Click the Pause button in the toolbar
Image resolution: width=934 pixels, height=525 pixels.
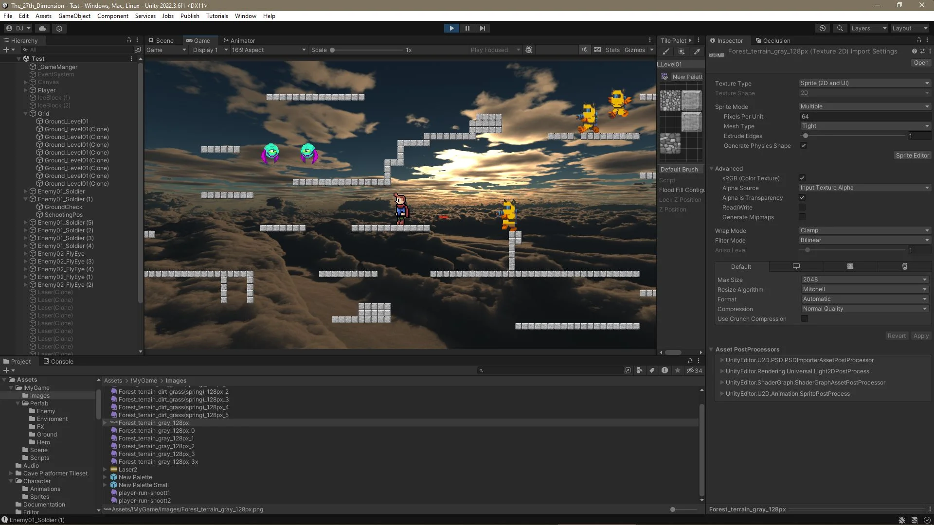pyautogui.click(x=467, y=28)
